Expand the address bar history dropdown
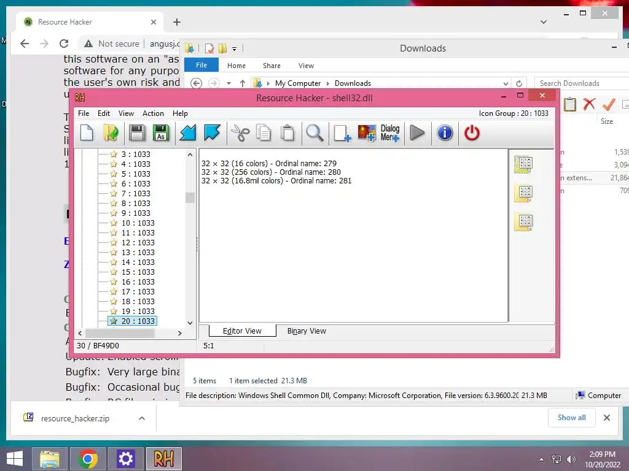The height and width of the screenshot is (471, 629). click(506, 83)
